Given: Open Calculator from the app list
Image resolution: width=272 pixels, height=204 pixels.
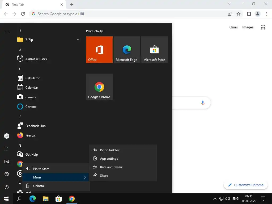Looking at the screenshot, I should tap(49, 78).
